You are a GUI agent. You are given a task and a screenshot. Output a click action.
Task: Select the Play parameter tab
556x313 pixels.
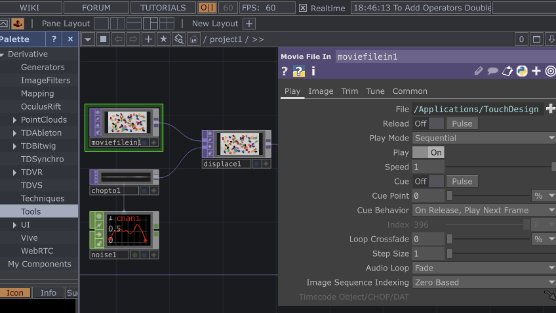292,91
